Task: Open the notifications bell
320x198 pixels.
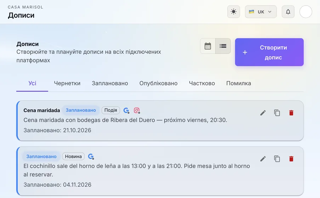Action: click(288, 12)
